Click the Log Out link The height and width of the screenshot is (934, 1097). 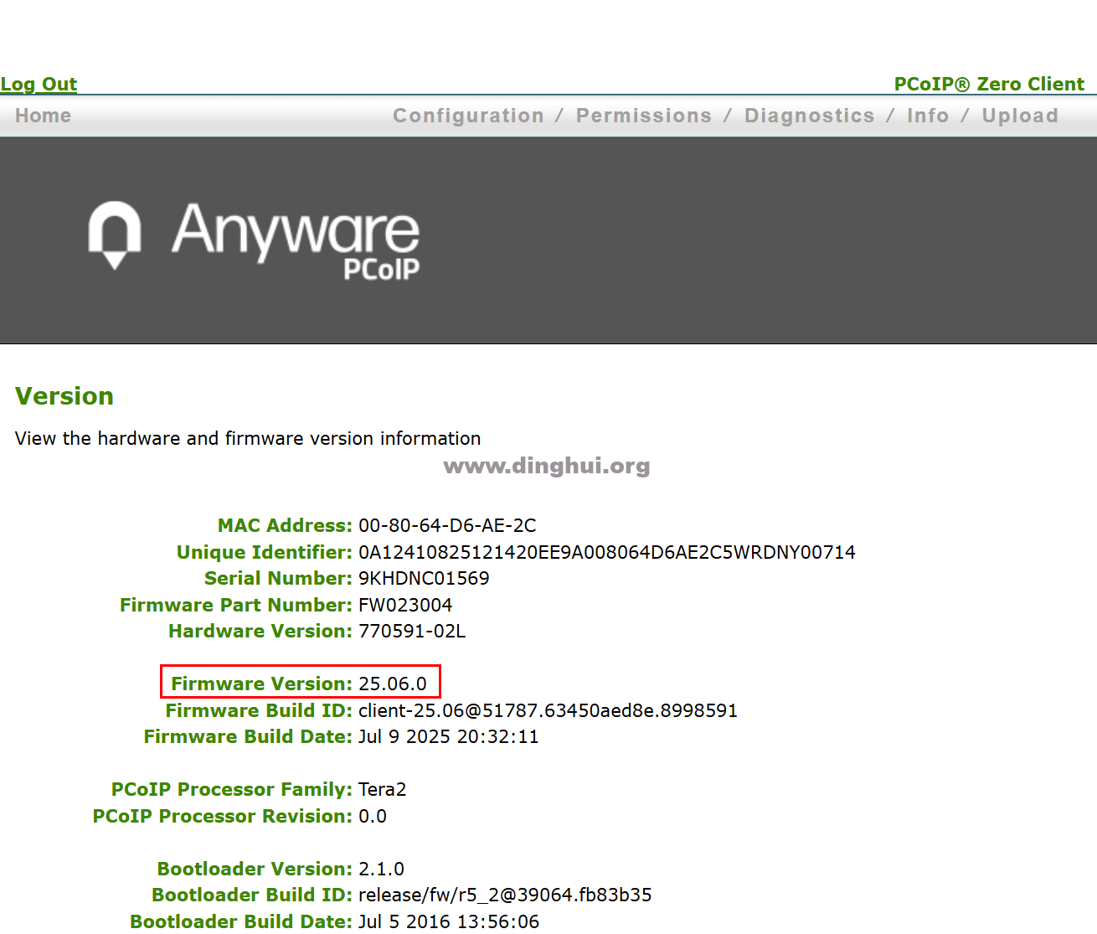pos(39,84)
